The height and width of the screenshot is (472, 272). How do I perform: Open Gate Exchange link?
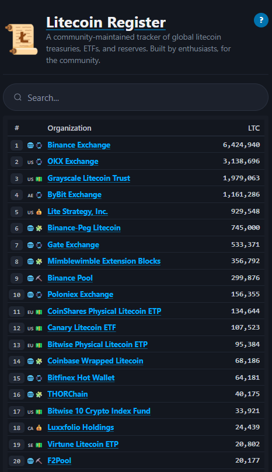click(73, 244)
